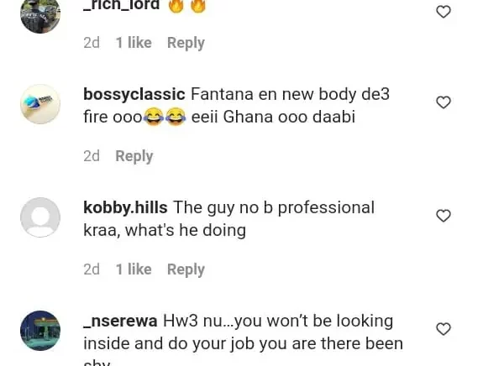The image size is (504, 366).
Task: Reply to kobby.hills' comment
Action: click(x=186, y=269)
